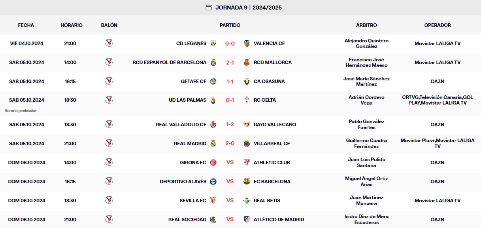Select the Real Betis crest
This screenshot has width=481, height=228.
247,201
